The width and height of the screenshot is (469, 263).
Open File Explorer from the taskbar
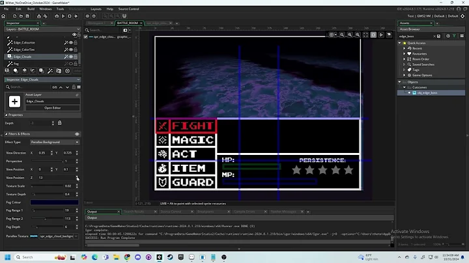[x=116, y=257]
